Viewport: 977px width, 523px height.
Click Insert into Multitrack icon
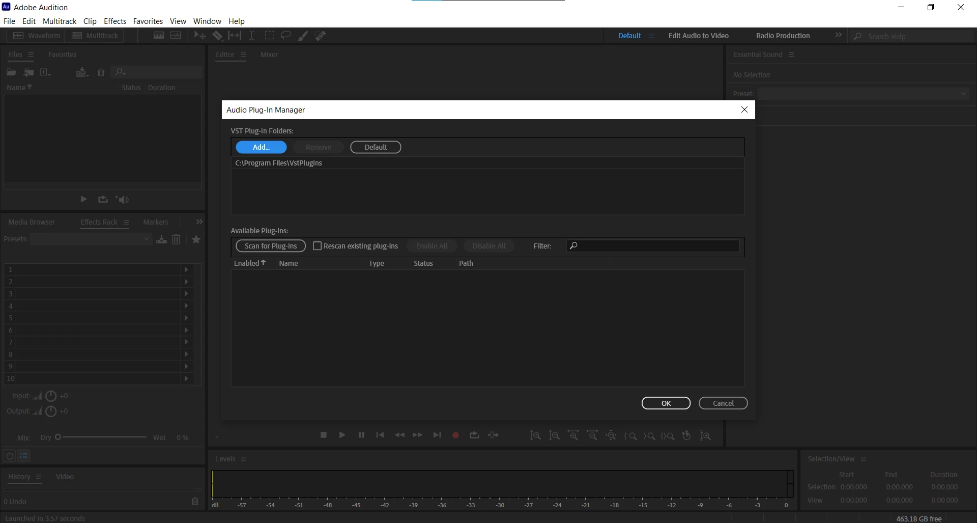(82, 72)
